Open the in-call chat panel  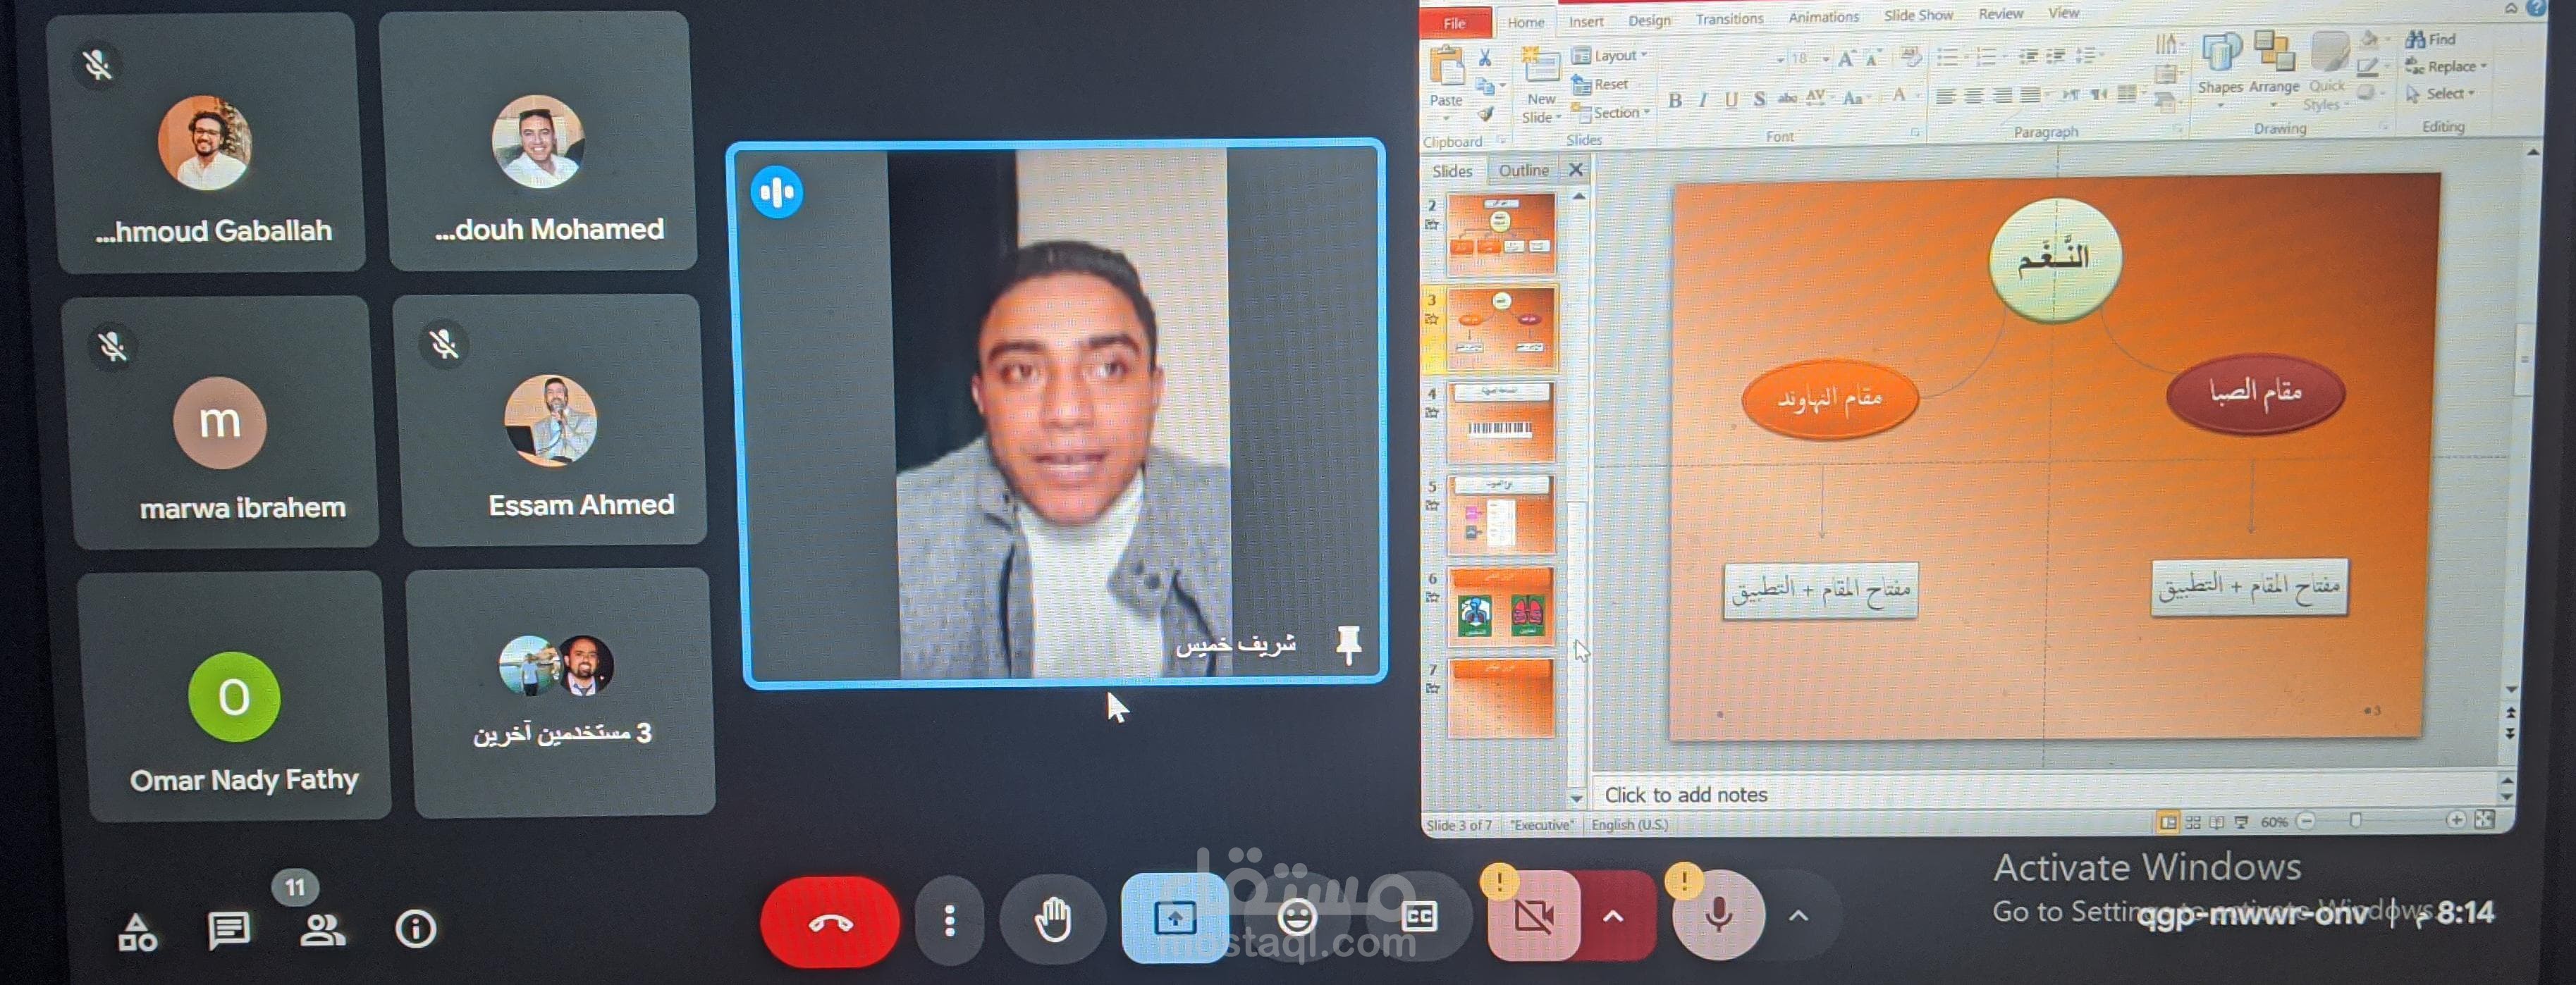[x=228, y=931]
